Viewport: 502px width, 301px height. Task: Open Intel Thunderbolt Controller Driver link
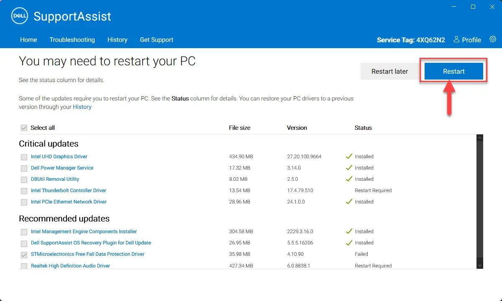point(69,190)
